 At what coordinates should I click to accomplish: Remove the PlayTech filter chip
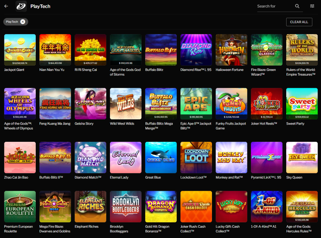pyautogui.click(x=23, y=22)
